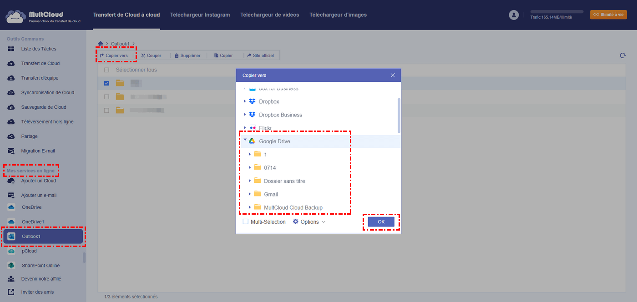This screenshot has width=637, height=302.
Task: Open Sauvegarde de Cloud icon
Action: point(11,107)
